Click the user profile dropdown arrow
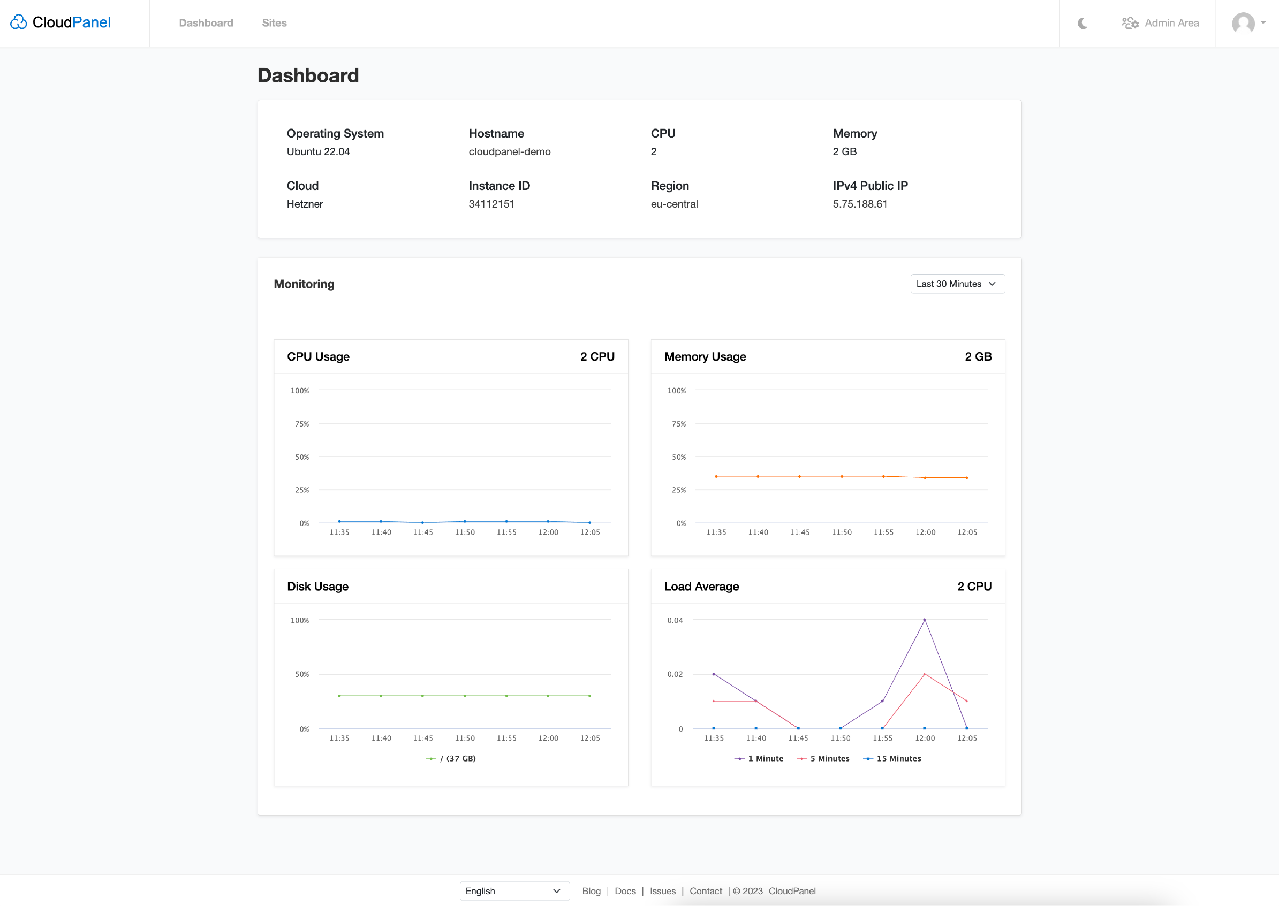Image resolution: width=1279 pixels, height=906 pixels. [x=1263, y=21]
